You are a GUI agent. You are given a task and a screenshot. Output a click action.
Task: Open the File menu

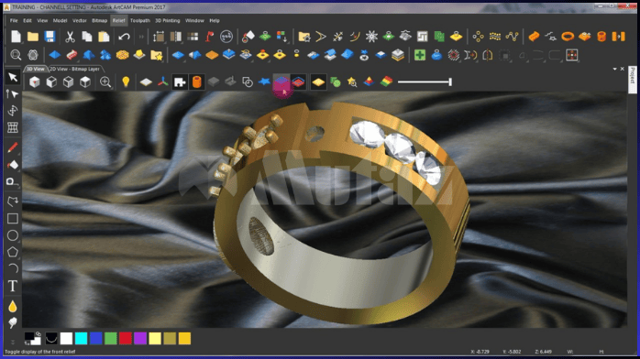(14, 20)
